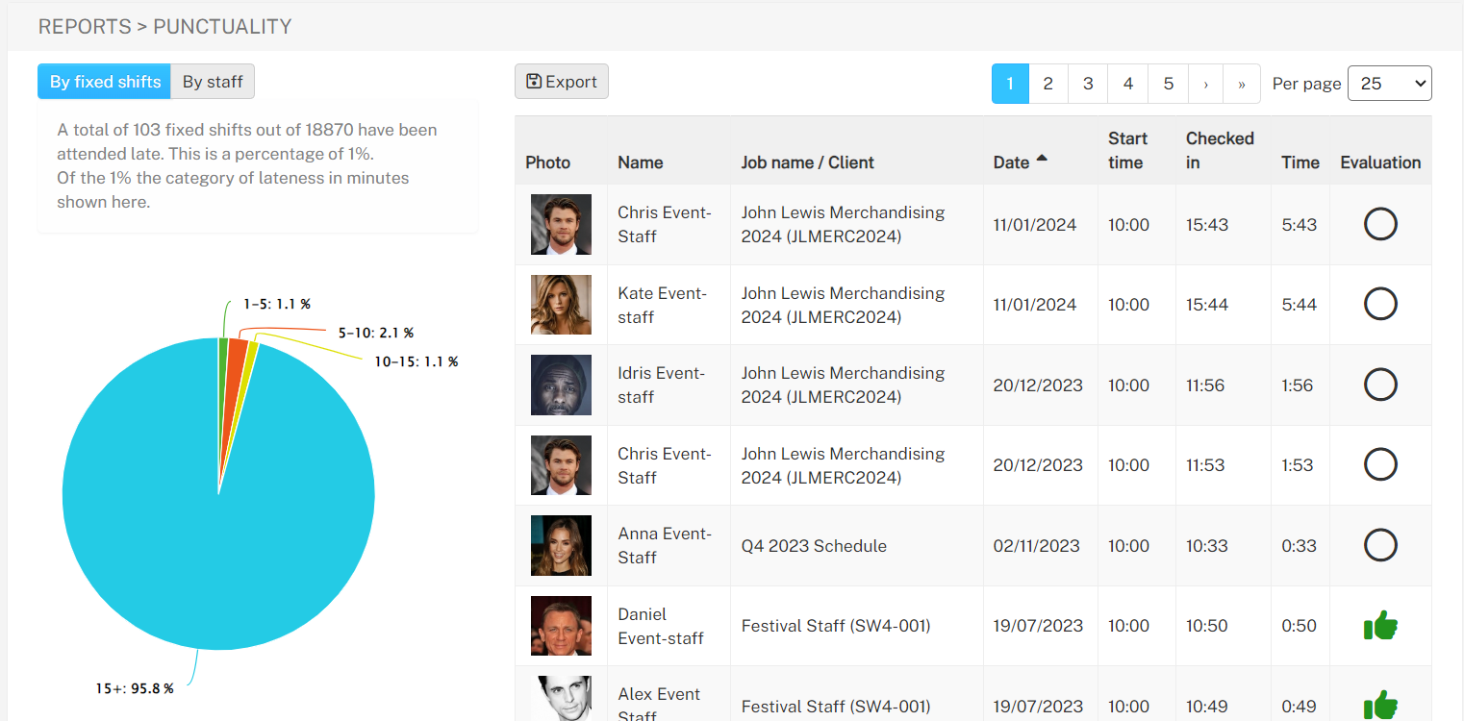Click the '15+: 95.8 %' chart label
Screen dimensions: 1464x721
click(x=135, y=688)
